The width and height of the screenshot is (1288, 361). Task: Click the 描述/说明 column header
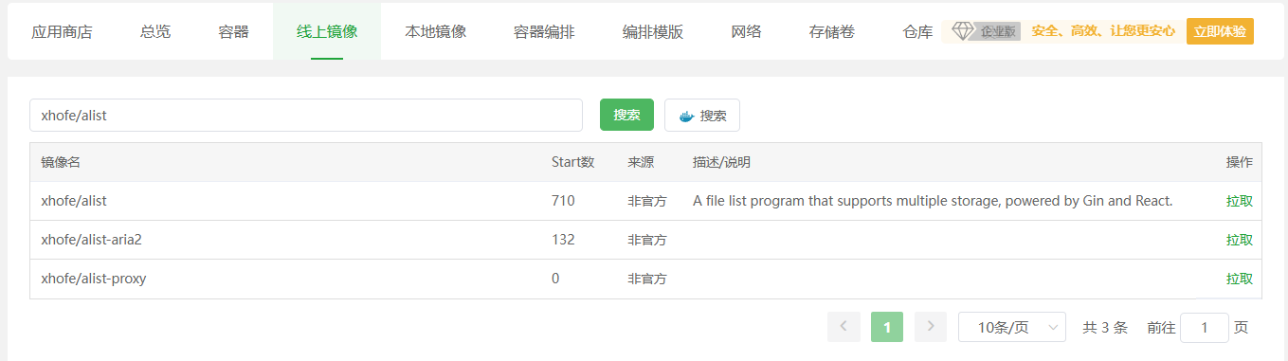(x=721, y=162)
